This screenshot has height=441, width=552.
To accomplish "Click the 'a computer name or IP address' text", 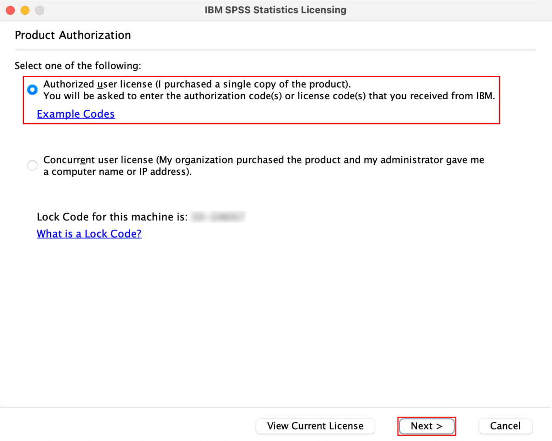I will [117, 172].
